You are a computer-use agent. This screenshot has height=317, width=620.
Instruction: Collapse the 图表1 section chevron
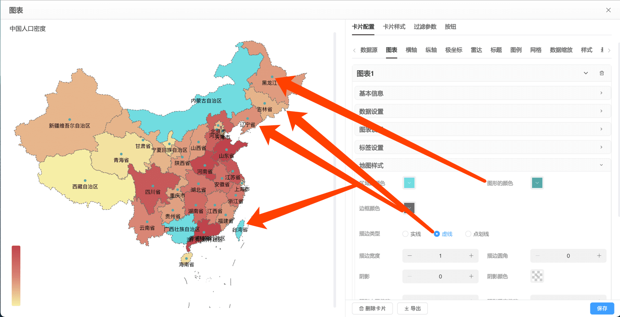pos(586,73)
